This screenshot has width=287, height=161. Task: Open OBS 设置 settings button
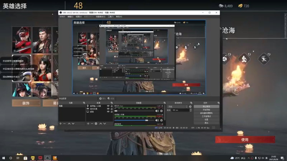coord(206,119)
